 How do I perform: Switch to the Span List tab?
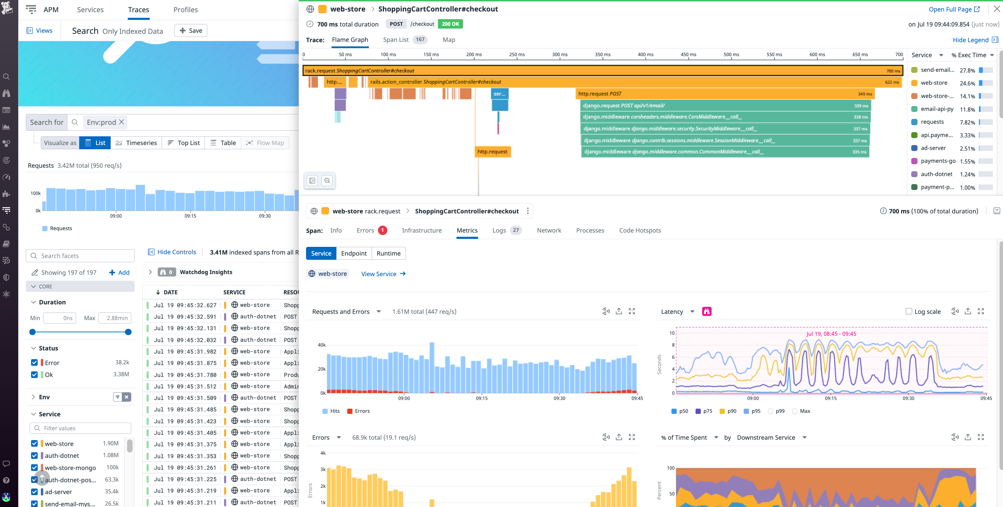point(396,40)
